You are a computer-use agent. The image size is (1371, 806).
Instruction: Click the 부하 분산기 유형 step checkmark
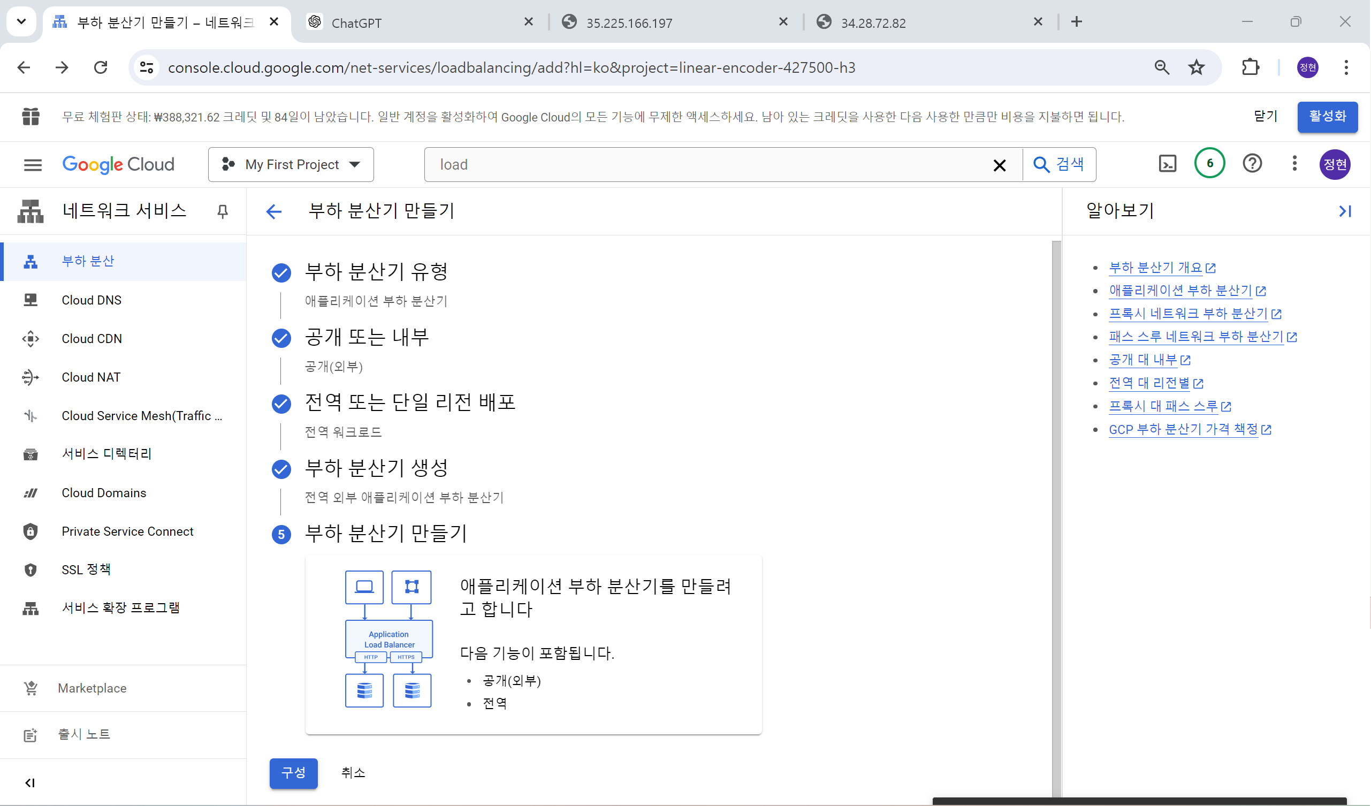coord(281,272)
